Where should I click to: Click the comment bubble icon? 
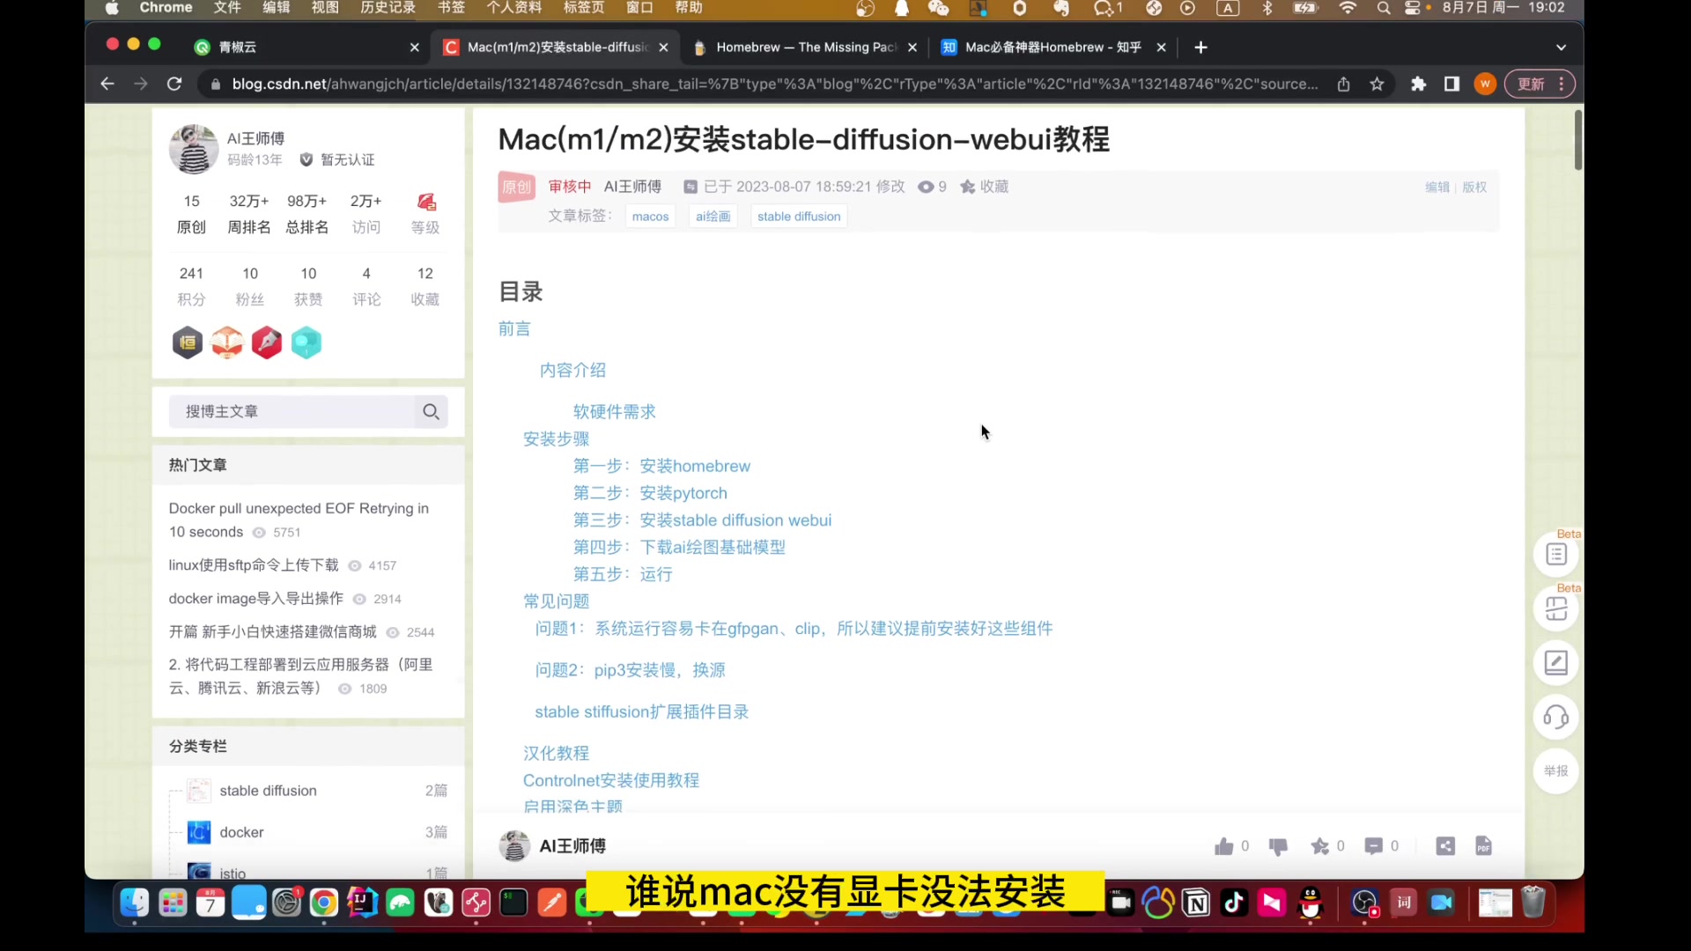1373,846
